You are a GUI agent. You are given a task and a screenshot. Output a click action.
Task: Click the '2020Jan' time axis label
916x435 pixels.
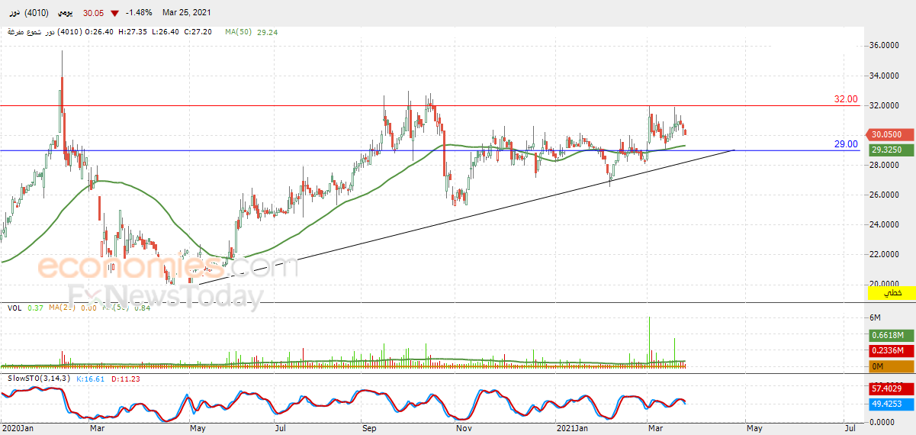coord(17,429)
